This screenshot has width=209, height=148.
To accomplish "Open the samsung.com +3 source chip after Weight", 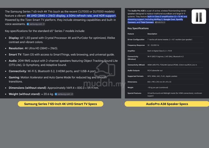I will 64,94.
